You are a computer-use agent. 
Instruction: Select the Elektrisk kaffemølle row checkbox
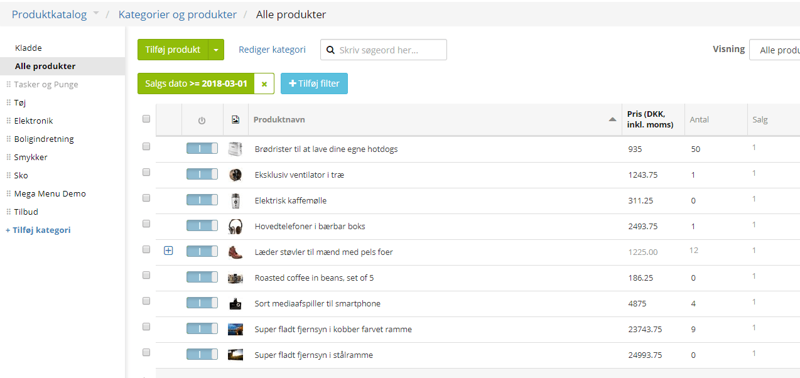(146, 198)
